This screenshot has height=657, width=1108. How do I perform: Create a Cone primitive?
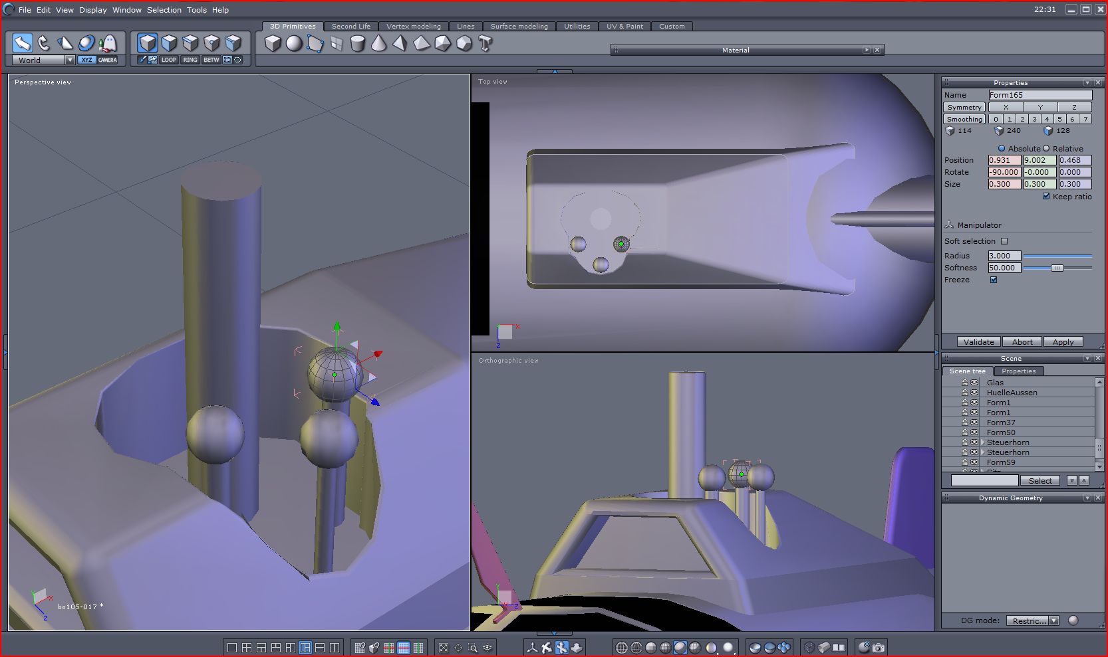pos(379,44)
